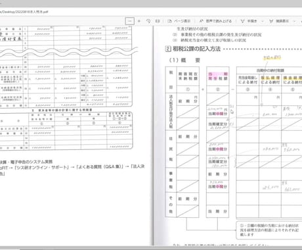The image size is (302, 250).
Task: Click the text 決算・電子申告のシステム実務
Action: click(26, 162)
